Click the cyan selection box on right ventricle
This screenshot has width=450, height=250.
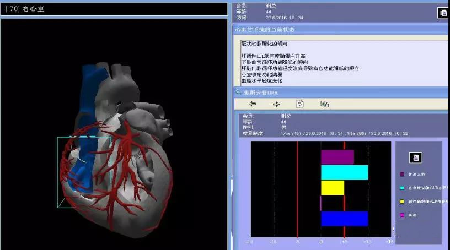coord(84,172)
